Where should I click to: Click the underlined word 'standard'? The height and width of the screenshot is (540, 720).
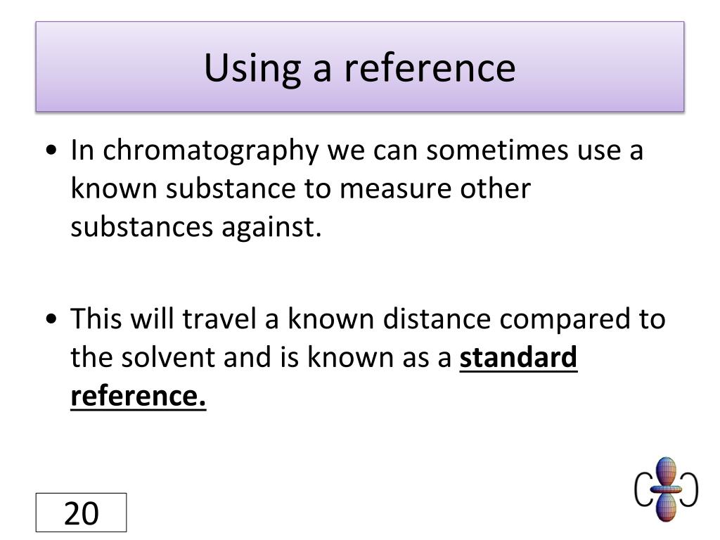[518, 356]
